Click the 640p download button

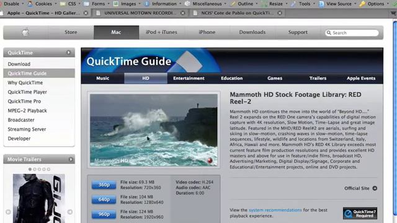104,199
